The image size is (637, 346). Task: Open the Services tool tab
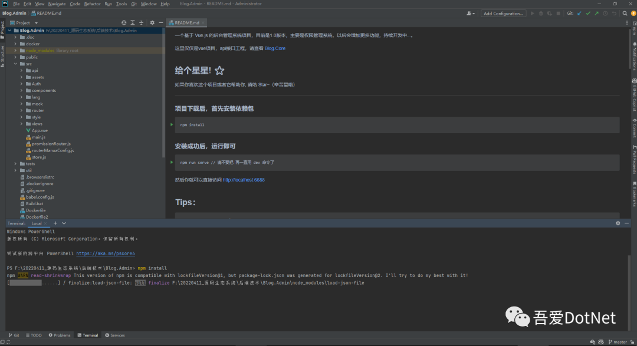(115, 335)
